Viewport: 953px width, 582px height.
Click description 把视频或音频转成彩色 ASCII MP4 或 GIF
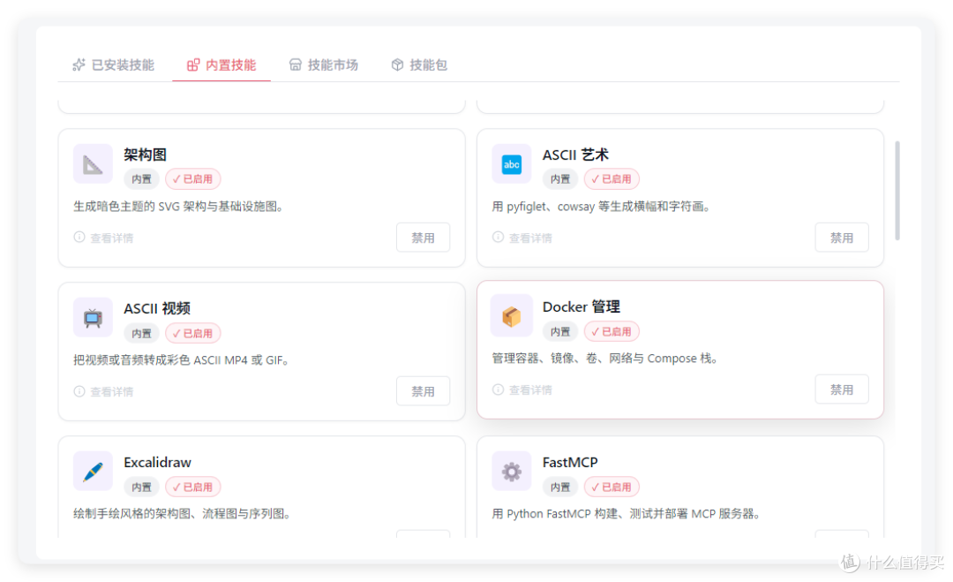click(x=182, y=360)
